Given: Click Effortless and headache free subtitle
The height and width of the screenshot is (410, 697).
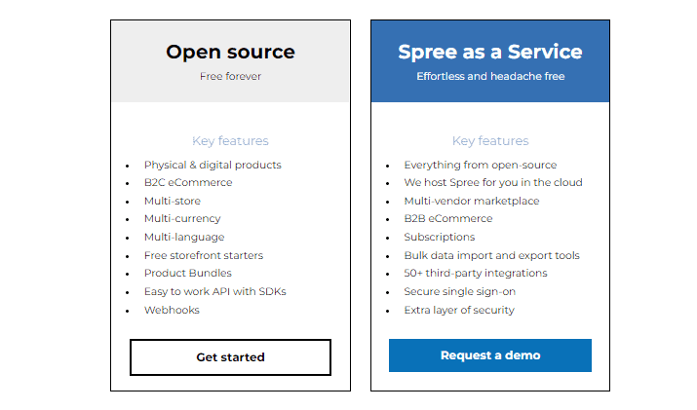Looking at the screenshot, I should 490,76.
